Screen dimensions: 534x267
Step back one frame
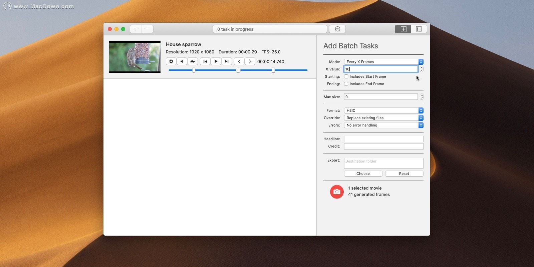(239, 61)
